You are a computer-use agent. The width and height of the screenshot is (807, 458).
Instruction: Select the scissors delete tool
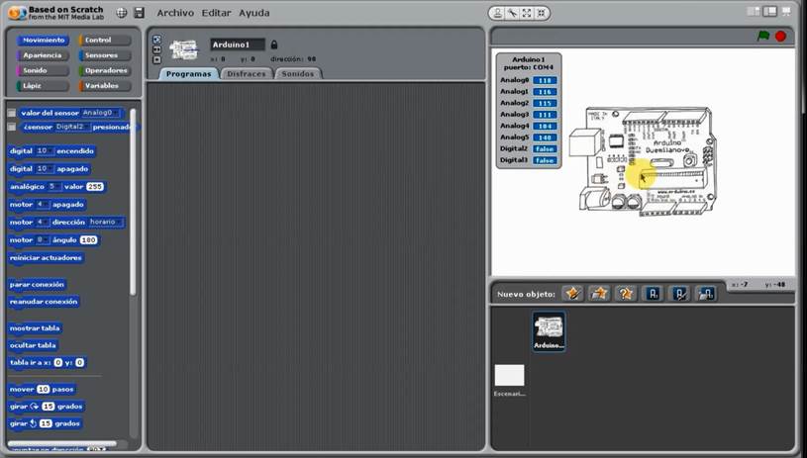click(x=512, y=14)
